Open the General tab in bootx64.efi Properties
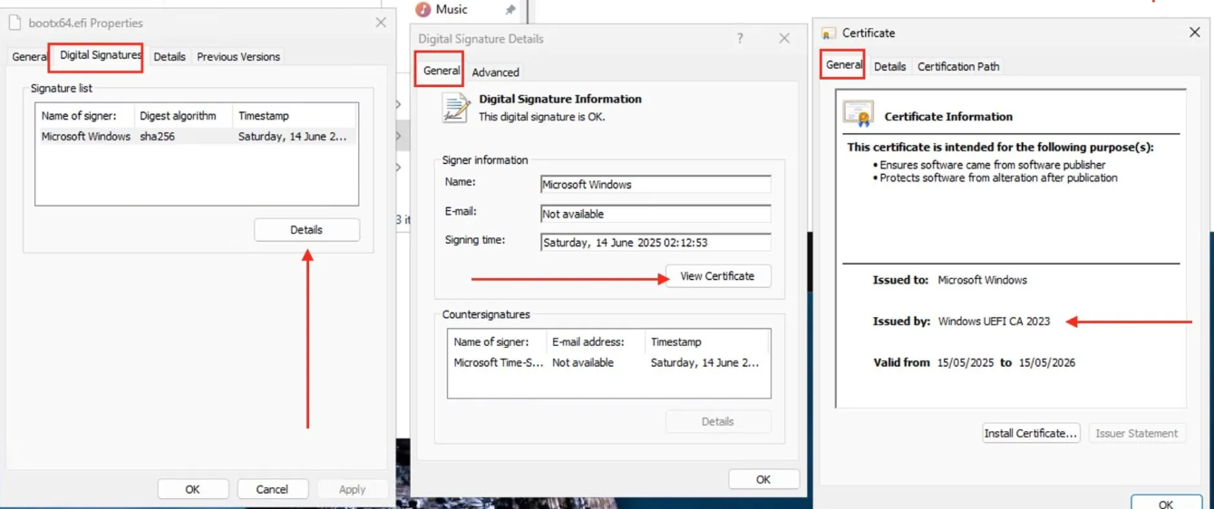The height and width of the screenshot is (509, 1214). click(28, 56)
